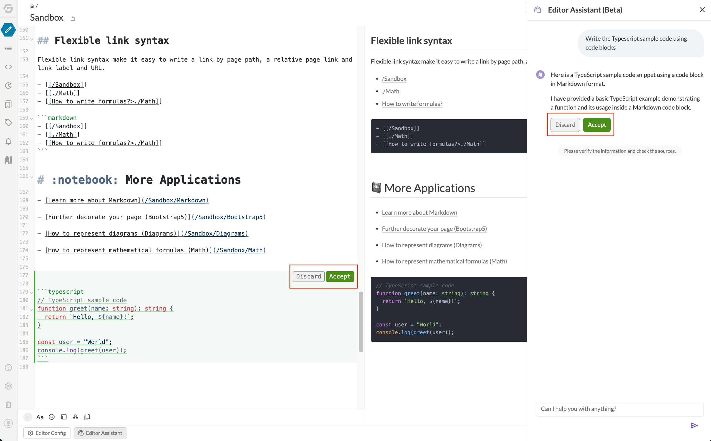Open the Aa text formatting menu
Viewport: 711px width, 441px height.
(x=40, y=417)
